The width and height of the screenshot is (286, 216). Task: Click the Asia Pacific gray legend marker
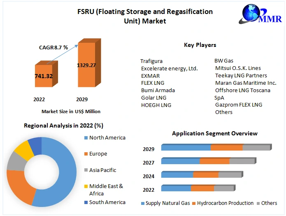pos(86,170)
